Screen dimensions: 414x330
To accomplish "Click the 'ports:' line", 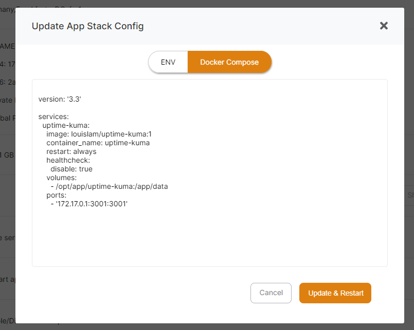I will click(57, 195).
